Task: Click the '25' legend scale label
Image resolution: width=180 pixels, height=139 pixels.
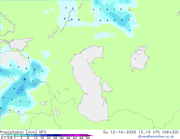Action: point(55,138)
